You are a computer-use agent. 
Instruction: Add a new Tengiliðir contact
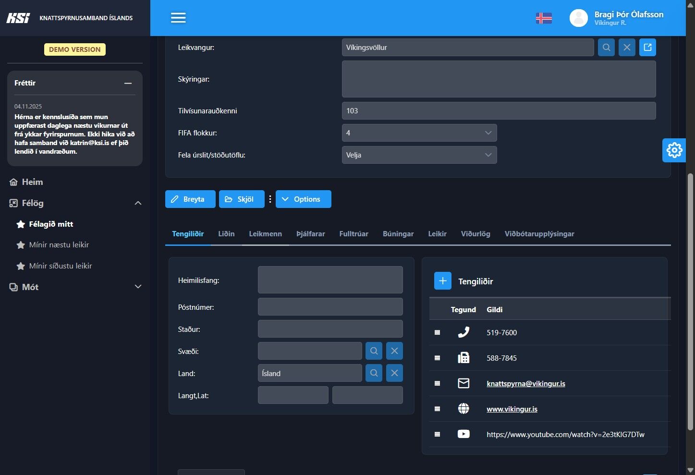coord(442,281)
